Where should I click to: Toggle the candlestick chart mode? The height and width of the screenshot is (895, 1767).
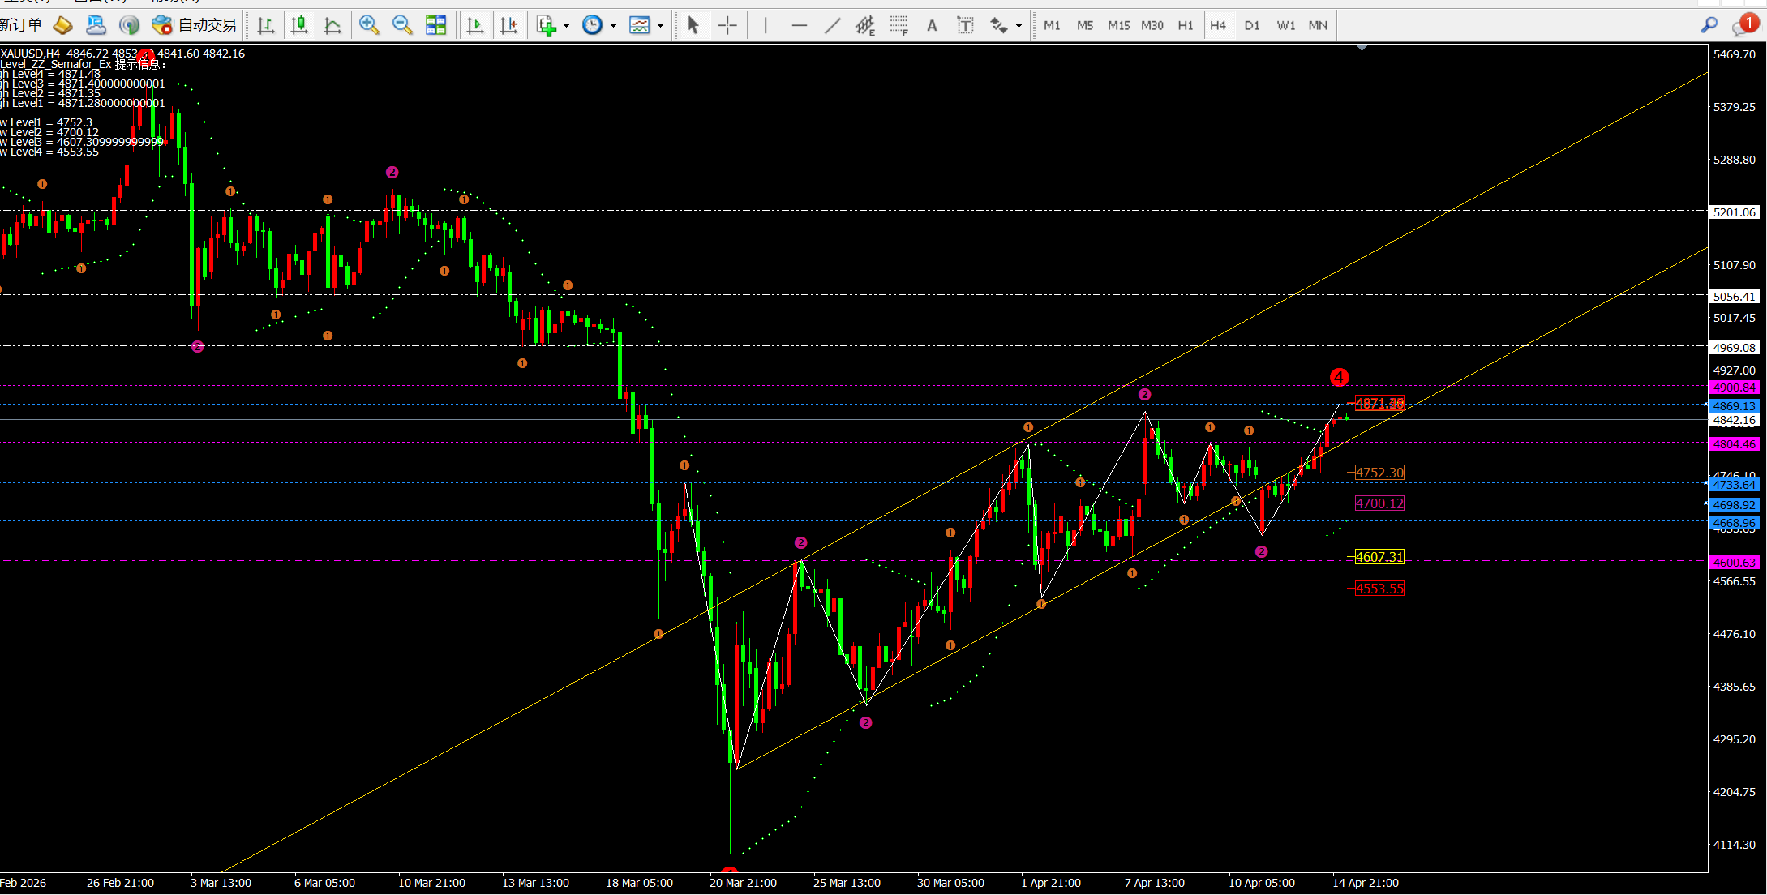coord(299,25)
